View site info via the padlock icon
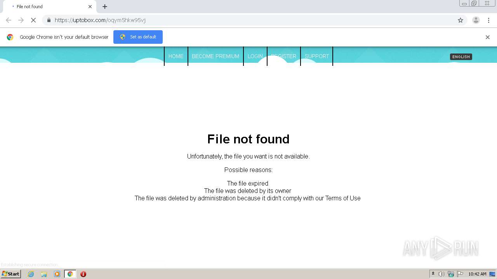The height and width of the screenshot is (279, 497). coord(49,20)
